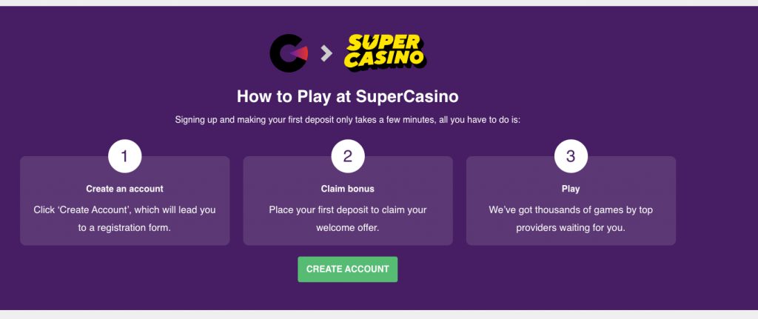Click the 'We've got thousands of games' line
Image resolution: width=758 pixels, height=319 pixels.
[571, 210]
